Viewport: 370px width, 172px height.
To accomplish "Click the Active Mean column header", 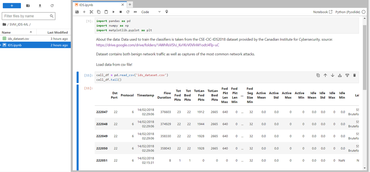I will pyautogui.click(x=261, y=95).
